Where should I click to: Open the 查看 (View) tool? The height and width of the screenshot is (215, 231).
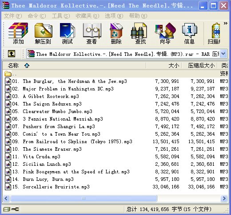click(92, 34)
